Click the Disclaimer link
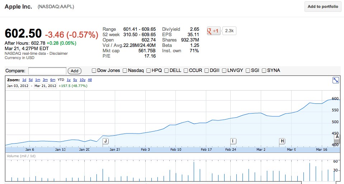344x184 pixels. tap(58, 53)
